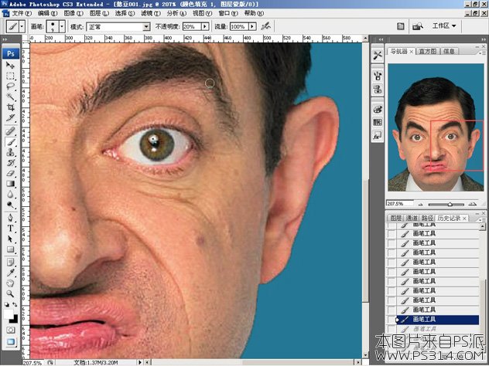Expand the docked icon panels
The width and height of the screenshot is (489, 366).
click(x=381, y=39)
